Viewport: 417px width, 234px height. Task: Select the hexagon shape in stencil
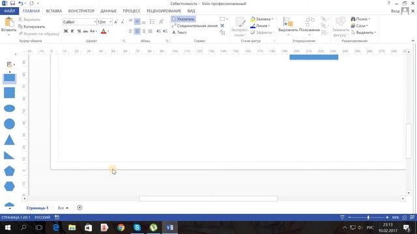pyautogui.click(x=9, y=187)
